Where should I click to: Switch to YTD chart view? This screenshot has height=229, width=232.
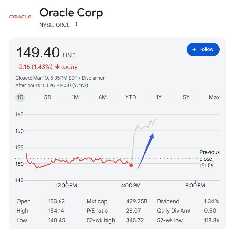tap(131, 97)
